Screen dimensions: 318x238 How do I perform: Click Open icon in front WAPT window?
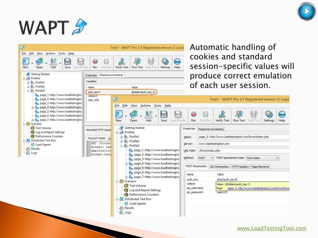click(134, 116)
